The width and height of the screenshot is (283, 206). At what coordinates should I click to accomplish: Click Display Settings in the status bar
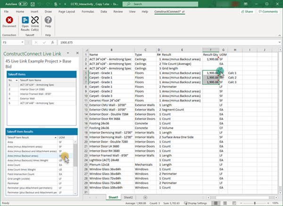tap(196, 203)
